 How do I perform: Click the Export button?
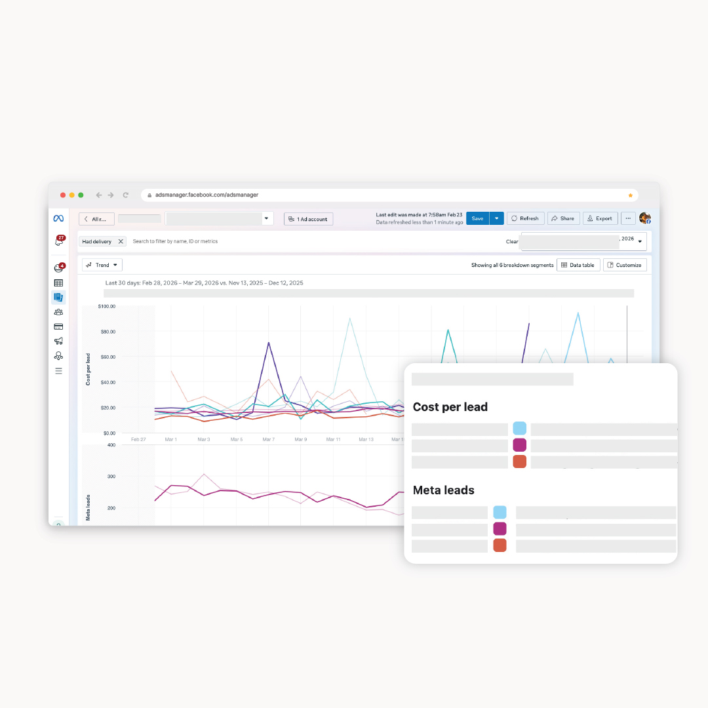pos(600,219)
